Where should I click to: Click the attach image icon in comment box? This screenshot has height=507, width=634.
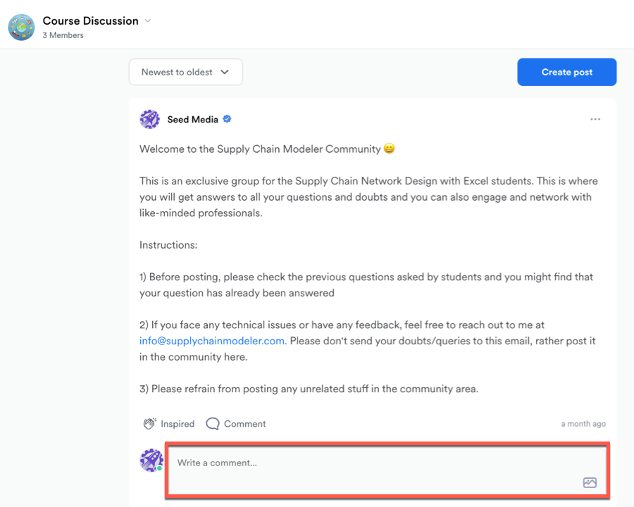click(590, 482)
